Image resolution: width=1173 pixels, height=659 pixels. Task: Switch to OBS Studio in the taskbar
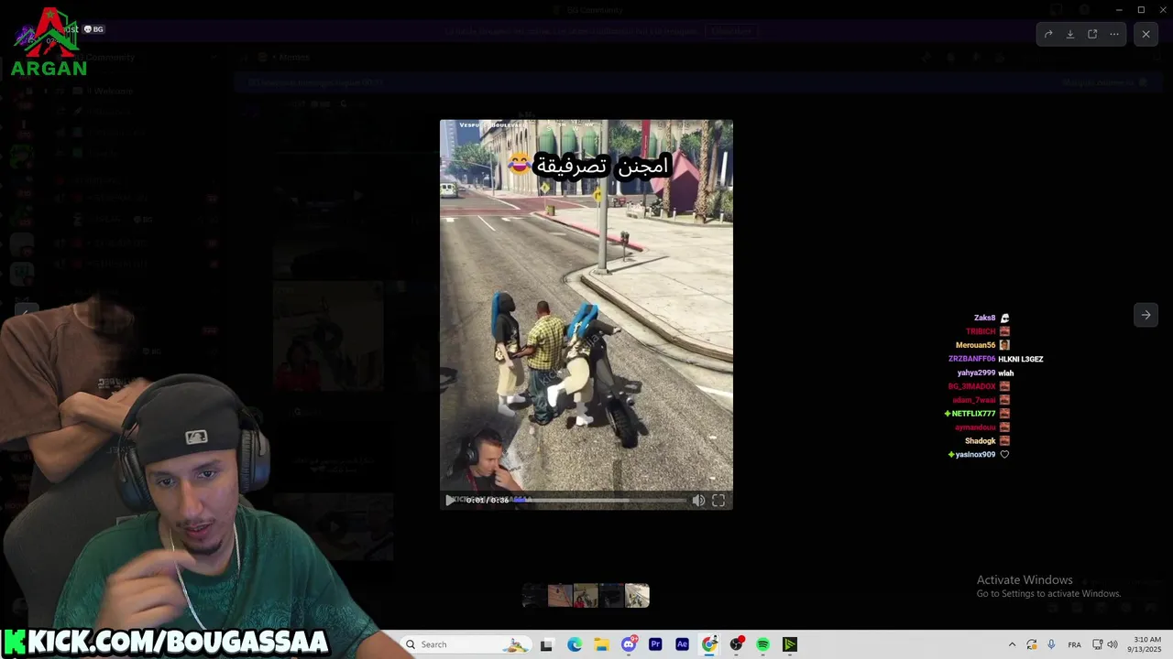pyautogui.click(x=736, y=644)
